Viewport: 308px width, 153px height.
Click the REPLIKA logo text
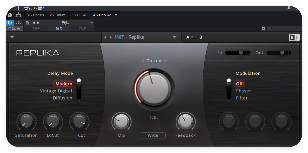click(x=38, y=53)
